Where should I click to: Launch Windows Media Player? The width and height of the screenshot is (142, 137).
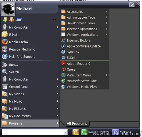tap(85, 87)
